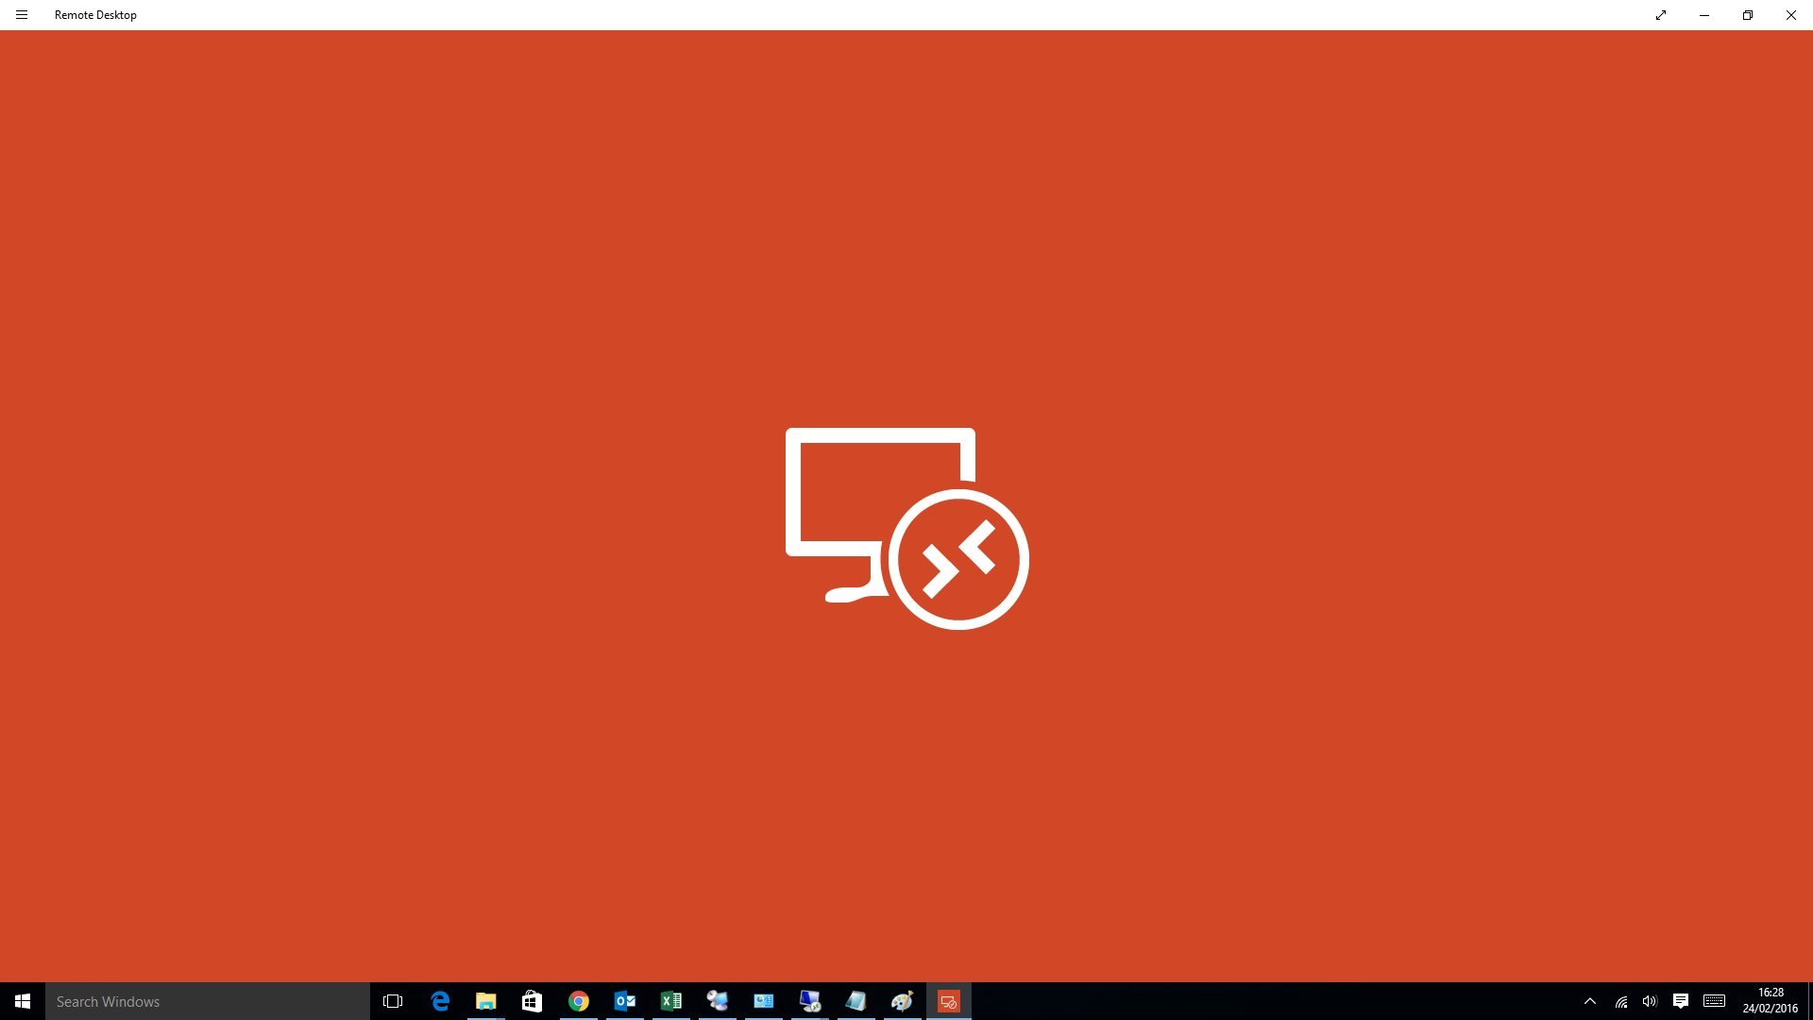Click the Search Windows box

point(208,1001)
